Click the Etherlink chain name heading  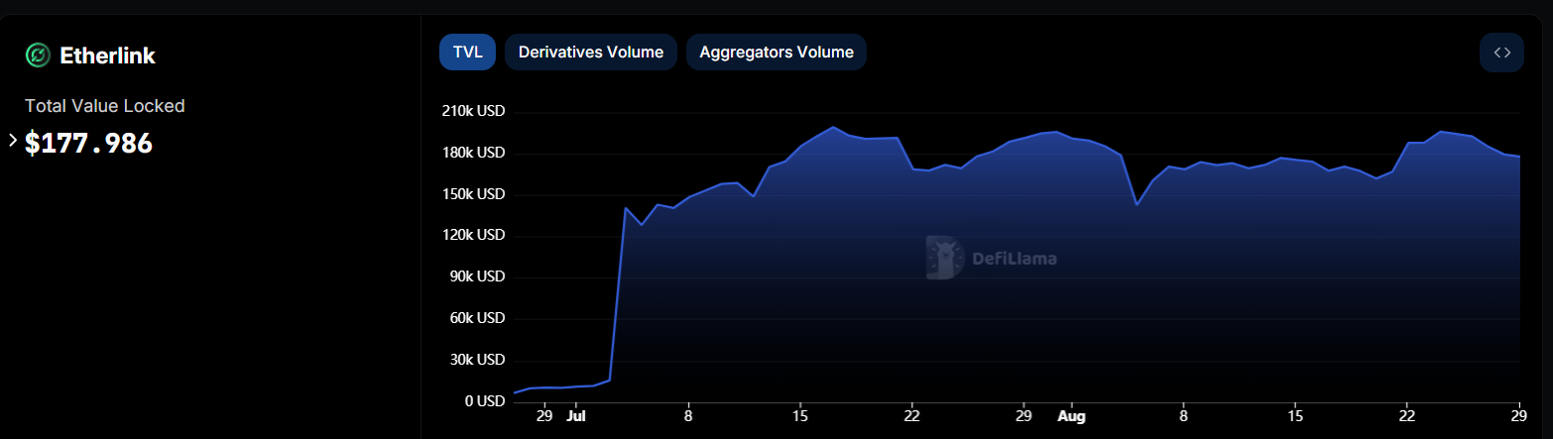click(x=107, y=56)
